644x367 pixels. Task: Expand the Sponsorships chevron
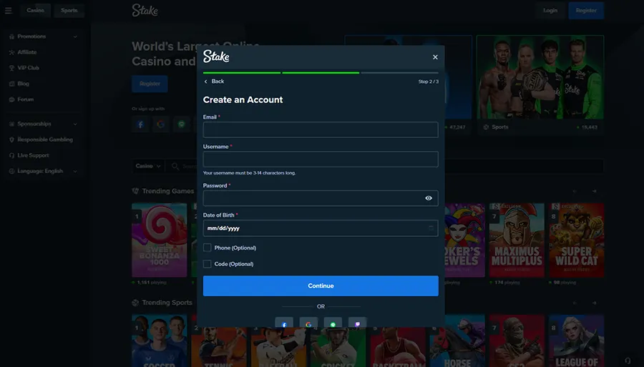click(x=75, y=124)
